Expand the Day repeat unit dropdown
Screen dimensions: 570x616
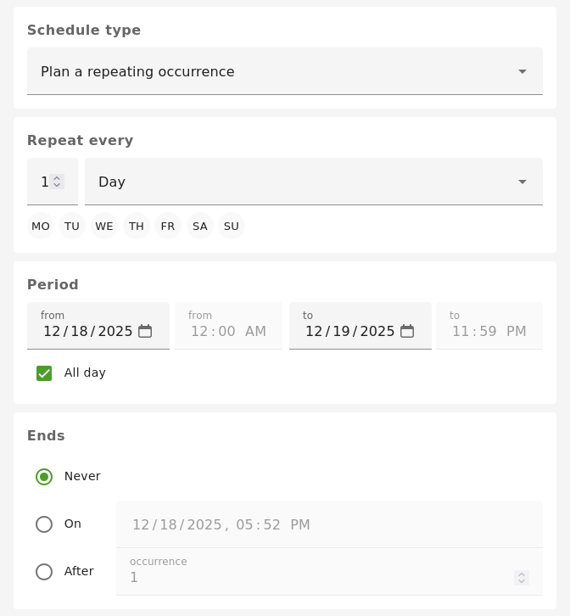(314, 182)
